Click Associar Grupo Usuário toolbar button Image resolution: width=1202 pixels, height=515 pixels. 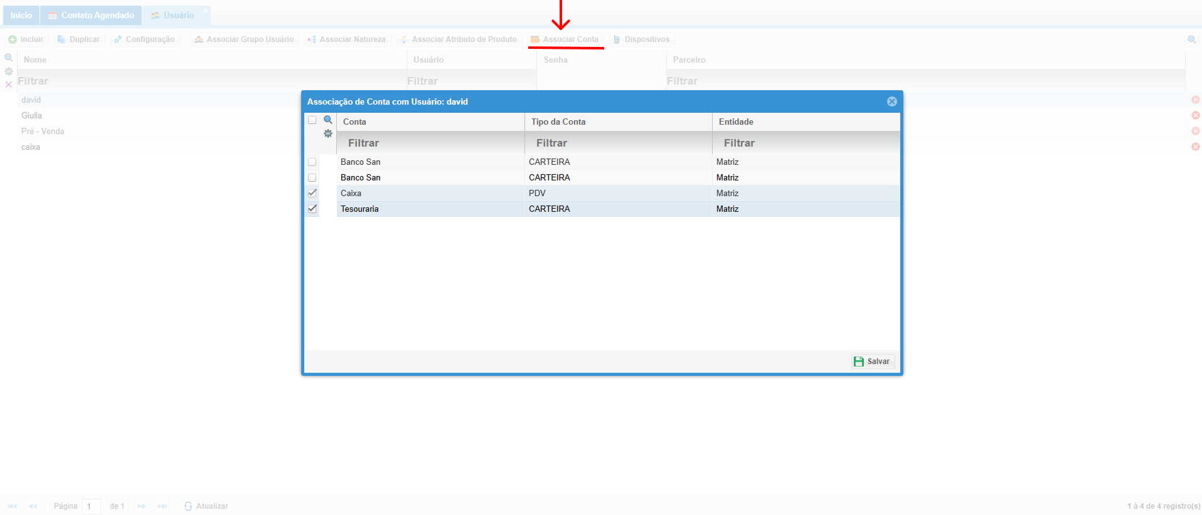click(244, 39)
